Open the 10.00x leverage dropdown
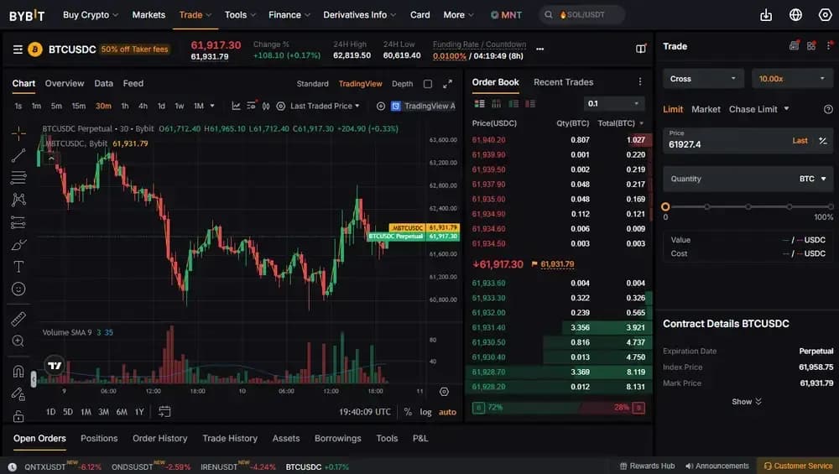 tap(792, 79)
